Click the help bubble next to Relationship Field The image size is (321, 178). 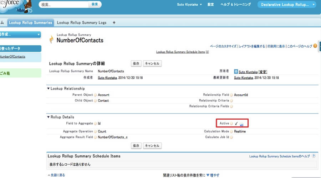click(232, 95)
